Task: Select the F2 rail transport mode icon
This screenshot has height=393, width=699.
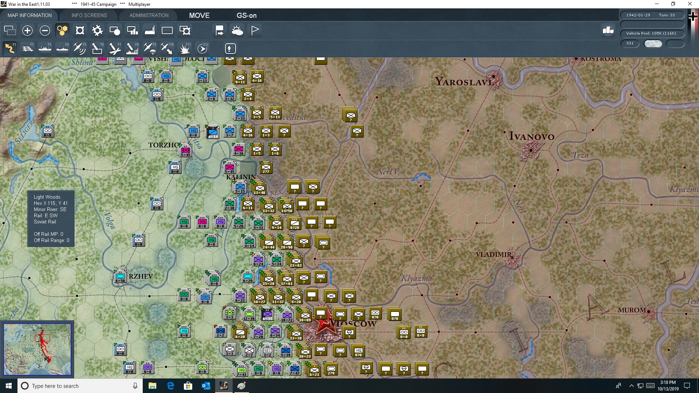Action: 27,48
